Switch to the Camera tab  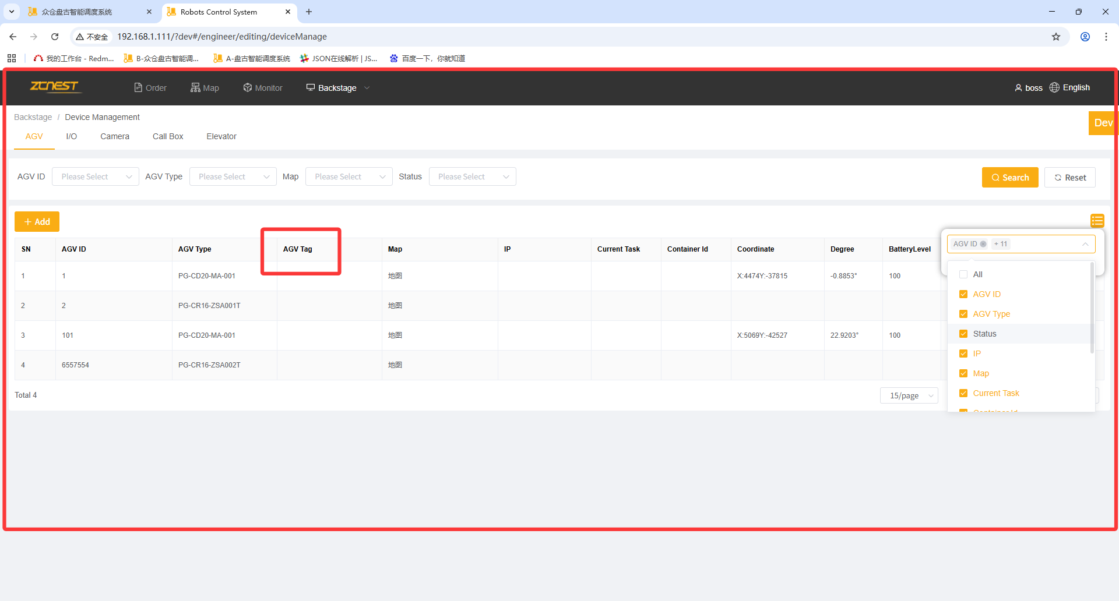pyautogui.click(x=115, y=136)
